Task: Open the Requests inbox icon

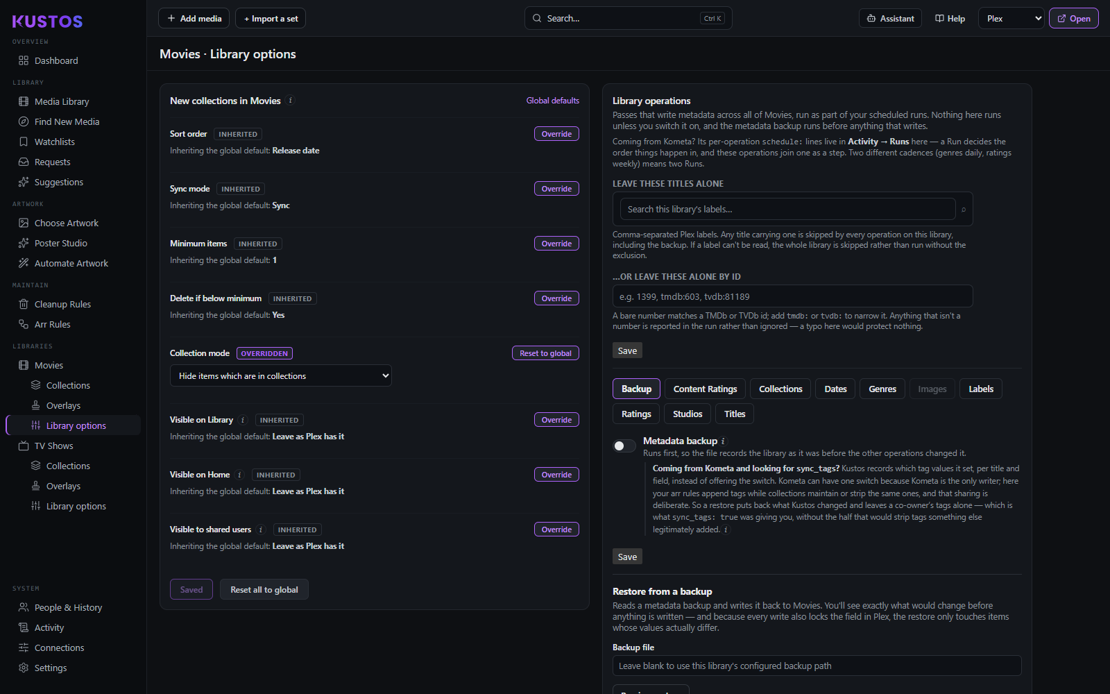Action: coord(24,162)
